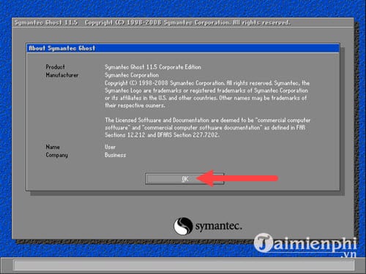Click the Symantec yin-yang logo icon
Screen dimensions: 366x274
183,226
